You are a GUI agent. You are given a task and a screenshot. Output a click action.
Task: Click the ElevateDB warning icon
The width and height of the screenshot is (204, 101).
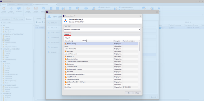pos(66,72)
